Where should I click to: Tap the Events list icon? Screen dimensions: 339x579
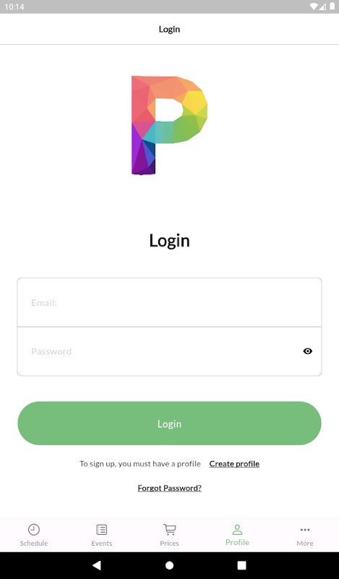101,530
